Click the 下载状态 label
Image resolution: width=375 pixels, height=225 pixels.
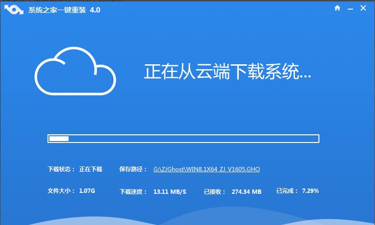(x=61, y=169)
